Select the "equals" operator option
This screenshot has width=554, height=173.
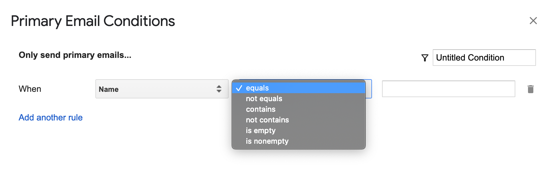[257, 88]
